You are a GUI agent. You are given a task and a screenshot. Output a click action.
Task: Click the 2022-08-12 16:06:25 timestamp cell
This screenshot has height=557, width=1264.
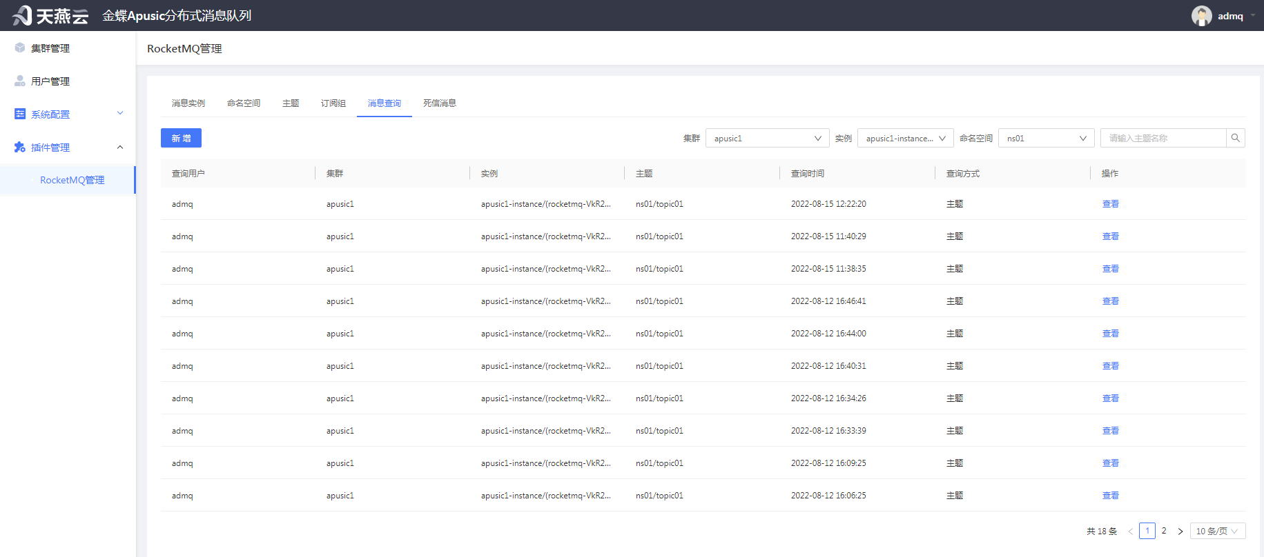[828, 495]
